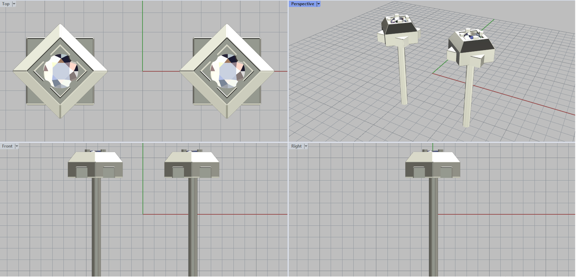The height and width of the screenshot is (278, 577).
Task: Expand the Perspective viewport dropdown menu
Action: 318,4
